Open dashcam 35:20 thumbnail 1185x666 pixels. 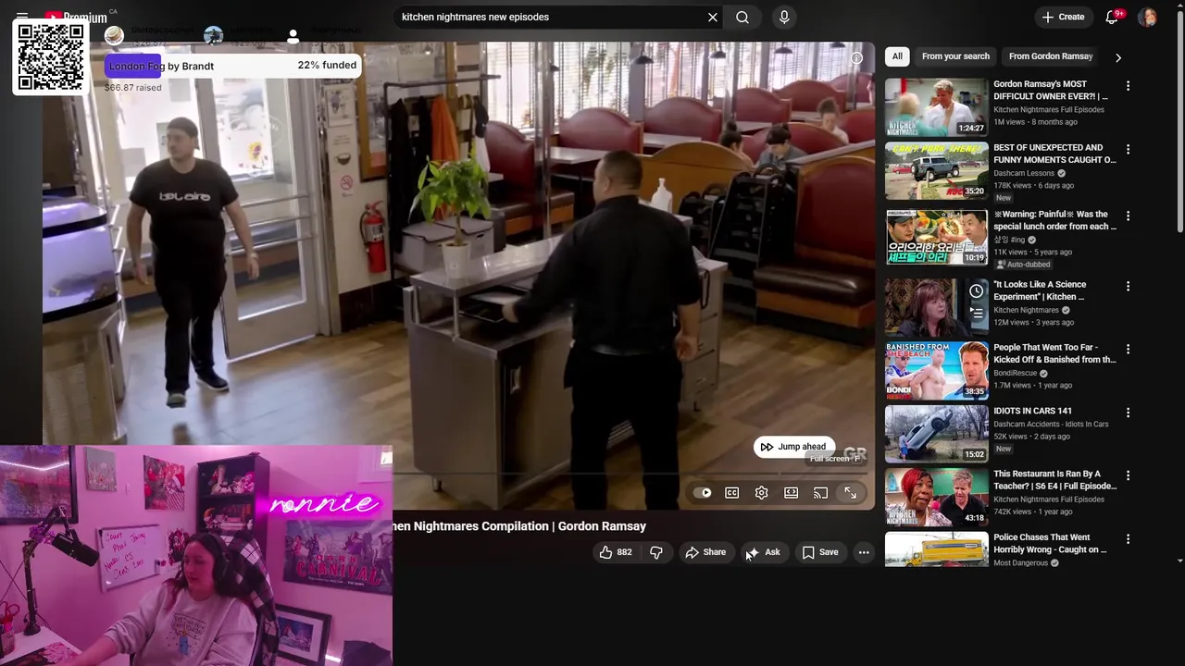coord(936,170)
